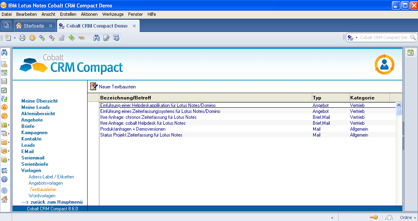Click the navigate-next green down arrow icon
Screen dimensions: 418x221
[42, 38]
